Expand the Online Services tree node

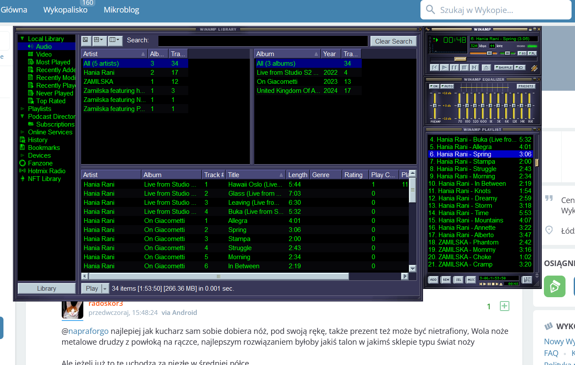coord(22,132)
